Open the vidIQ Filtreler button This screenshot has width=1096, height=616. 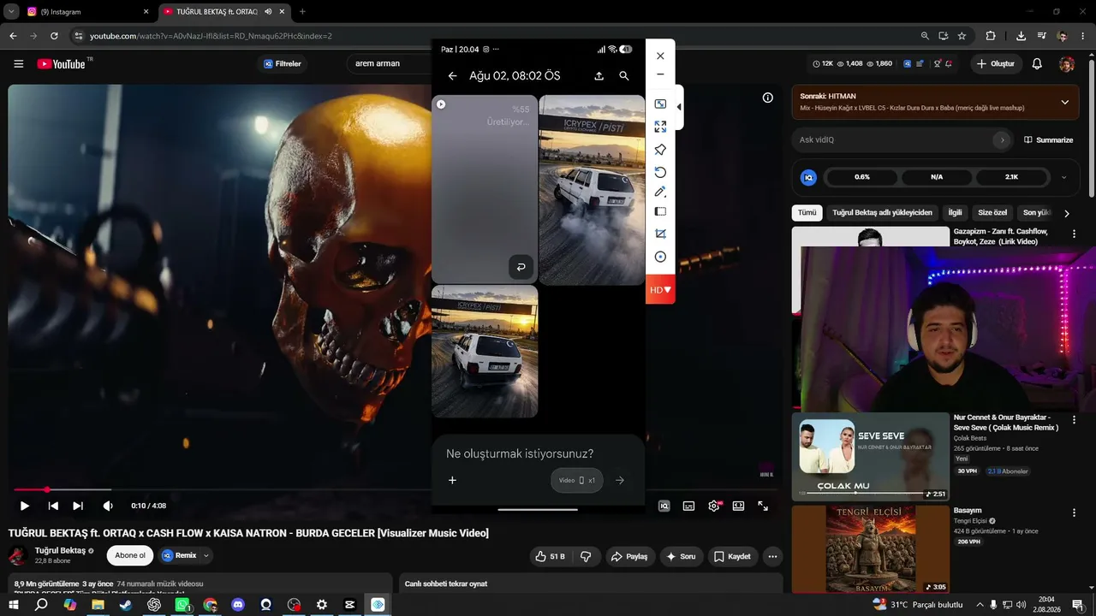(283, 63)
